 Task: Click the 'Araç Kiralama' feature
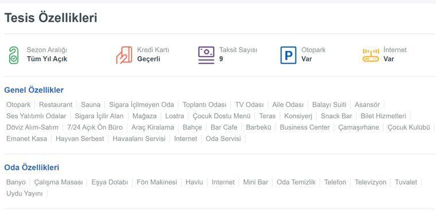(x=153, y=127)
